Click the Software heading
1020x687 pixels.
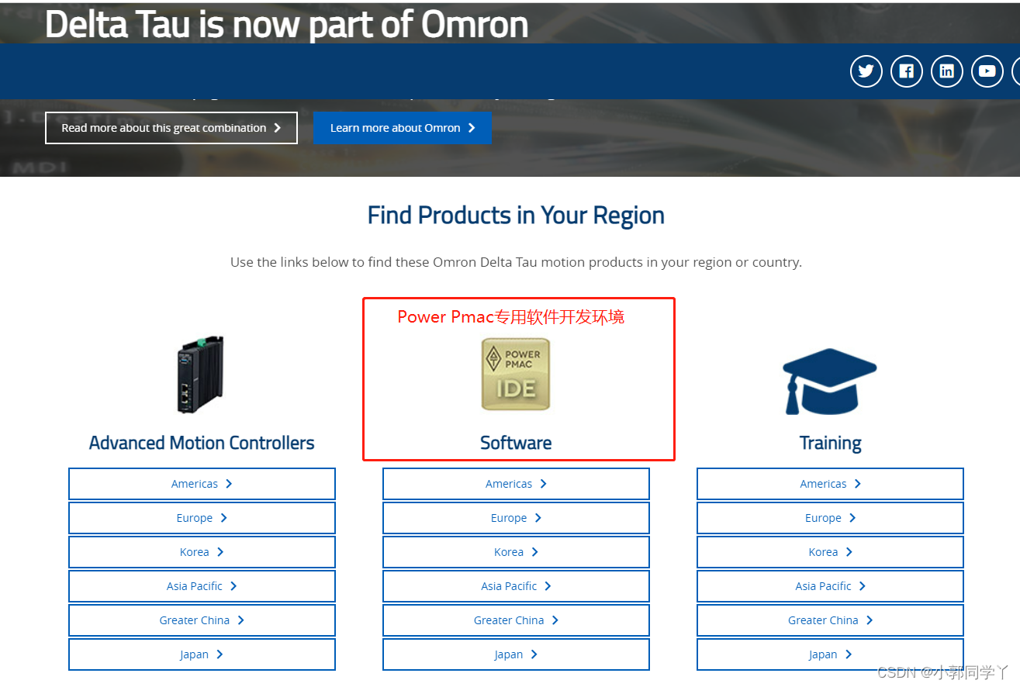[x=516, y=443]
